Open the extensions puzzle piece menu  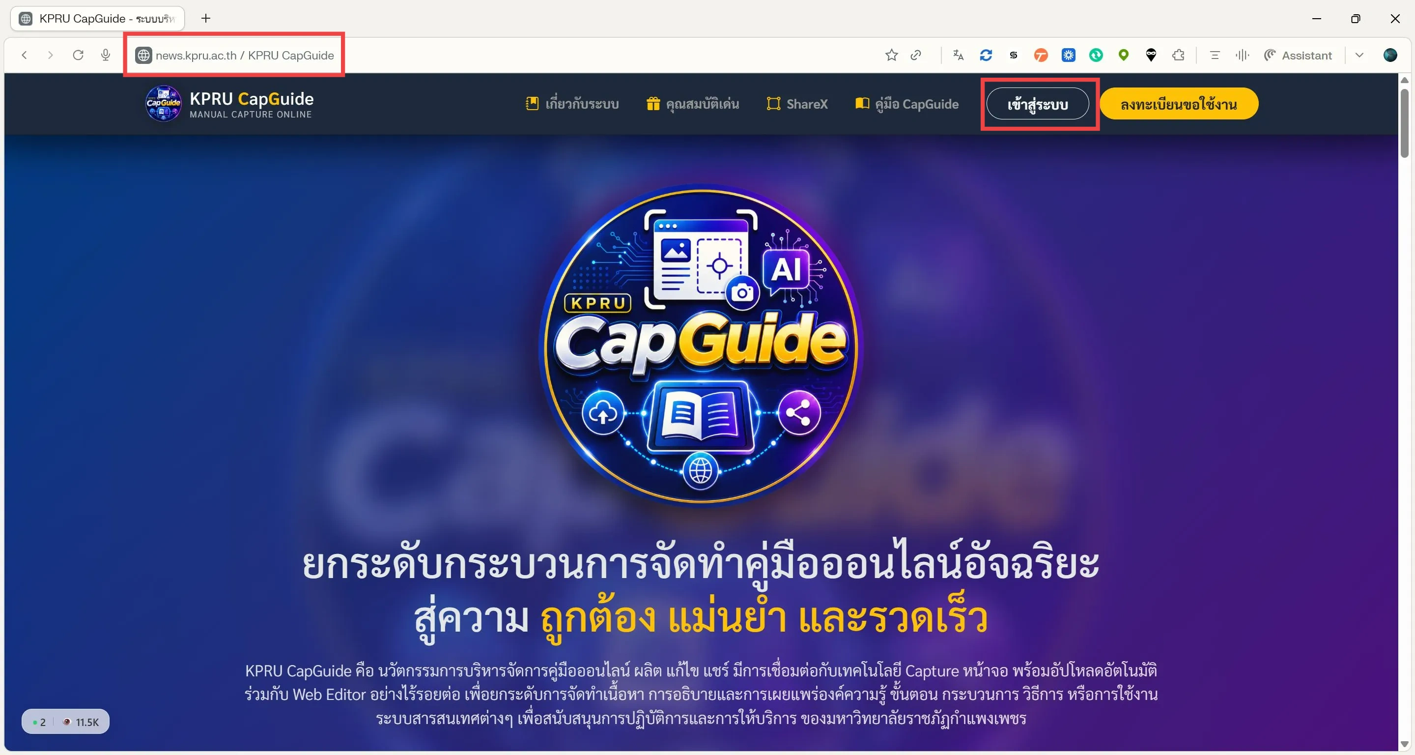(1178, 55)
